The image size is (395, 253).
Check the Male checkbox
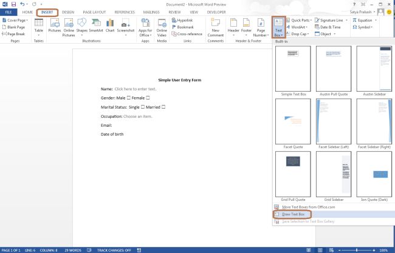point(129,98)
